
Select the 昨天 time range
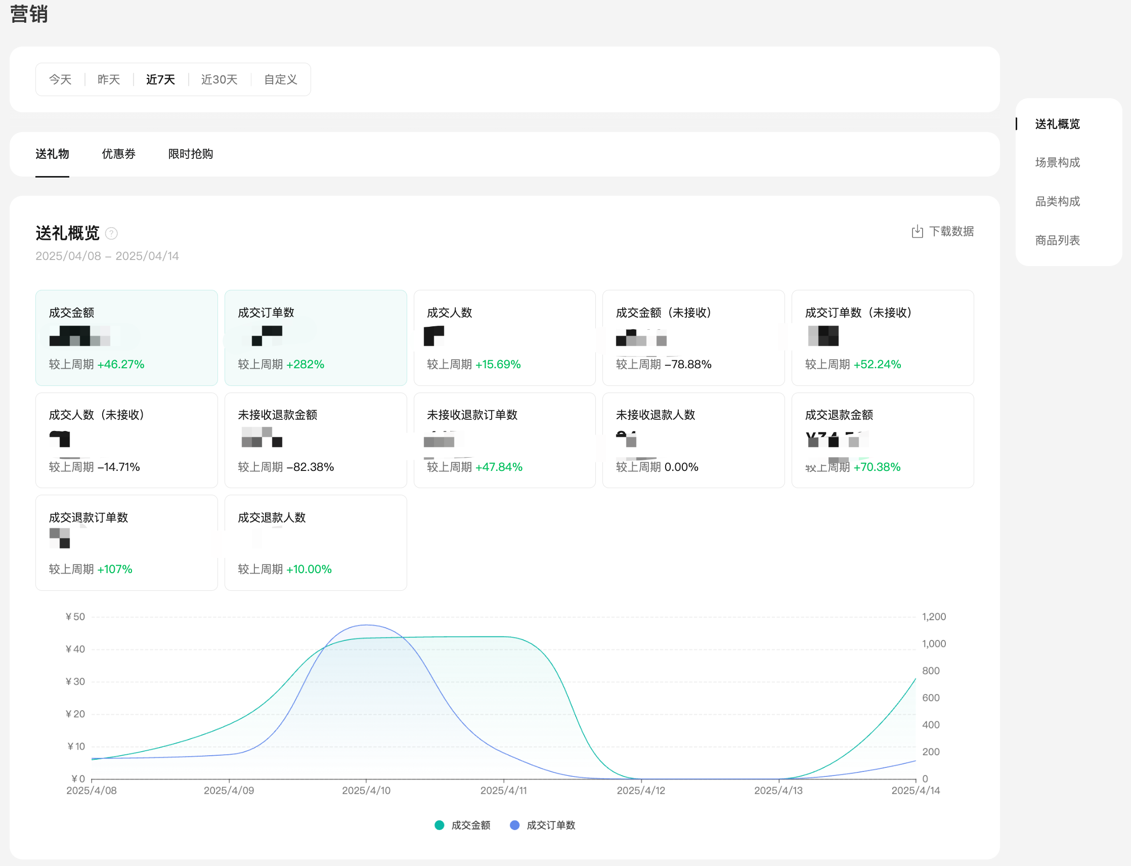109,79
